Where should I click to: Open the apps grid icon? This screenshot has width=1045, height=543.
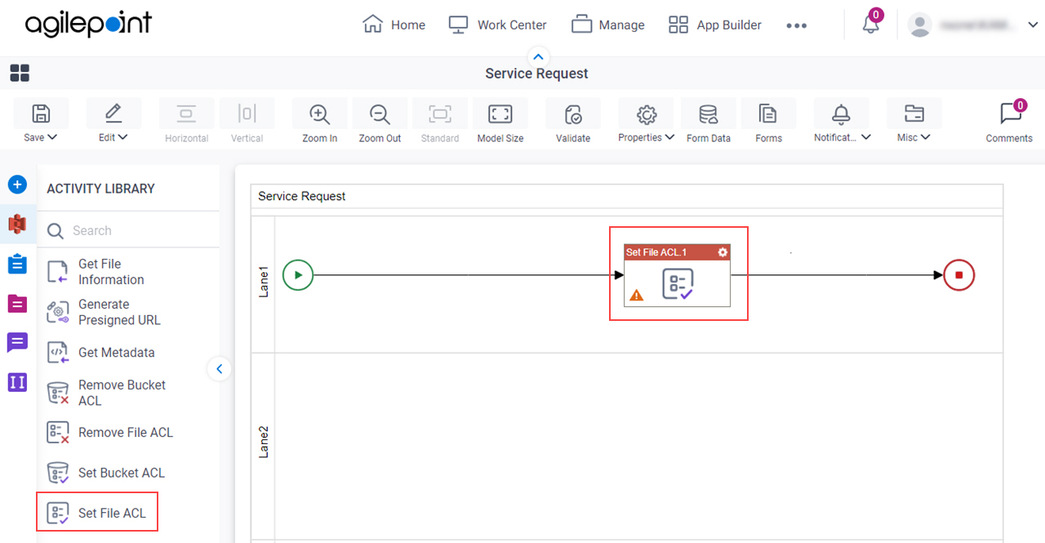point(20,73)
